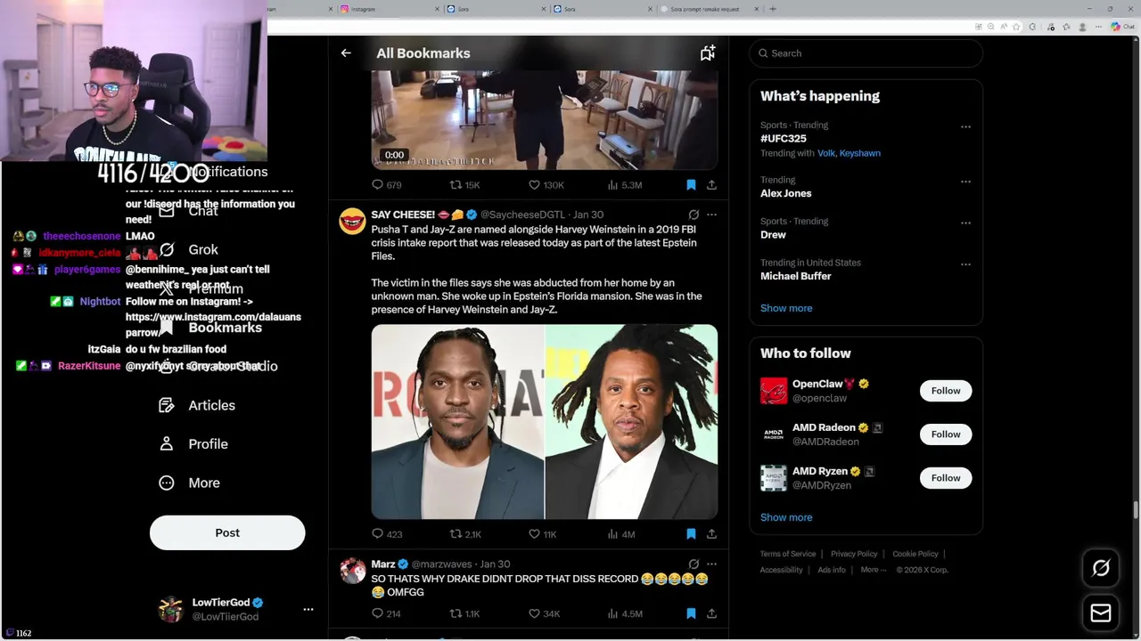The height and width of the screenshot is (641, 1141).
Task: Click SAY CHEESE profile avatar
Action: [x=352, y=221]
